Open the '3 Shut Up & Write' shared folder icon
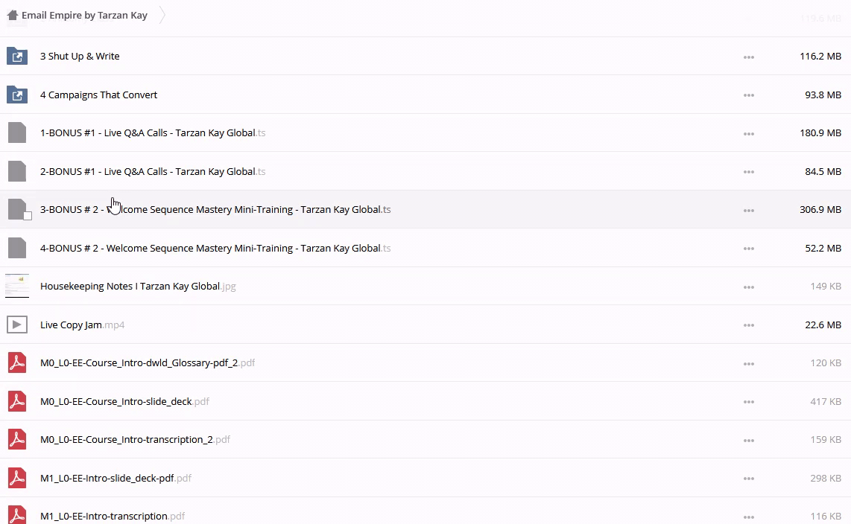 tap(16, 56)
